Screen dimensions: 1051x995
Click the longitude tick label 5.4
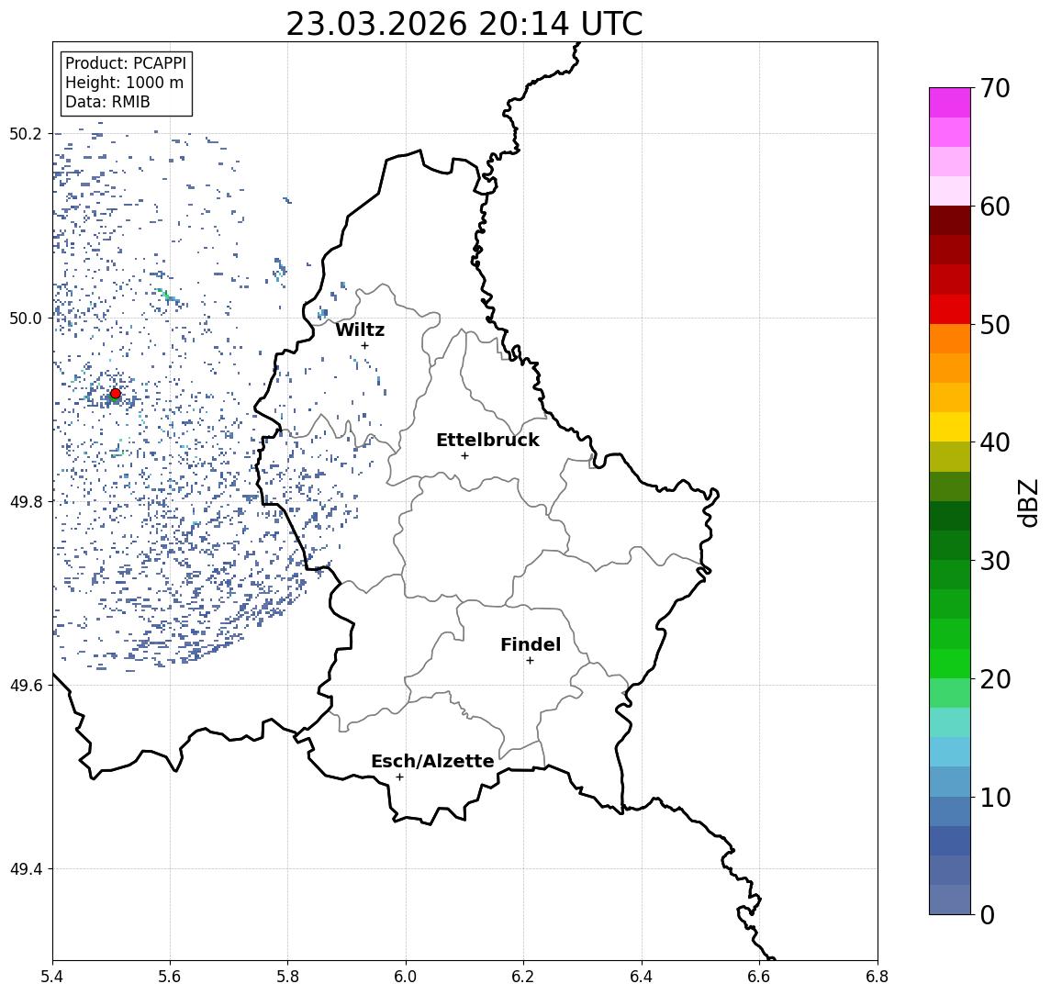[52, 977]
